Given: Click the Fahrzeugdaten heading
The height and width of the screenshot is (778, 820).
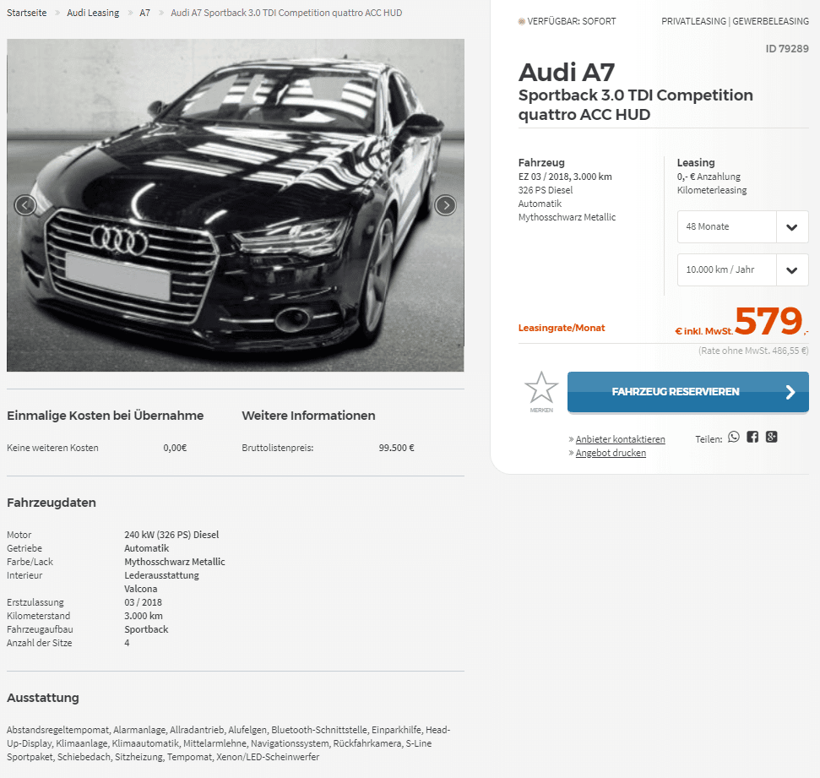Looking at the screenshot, I should 52,503.
